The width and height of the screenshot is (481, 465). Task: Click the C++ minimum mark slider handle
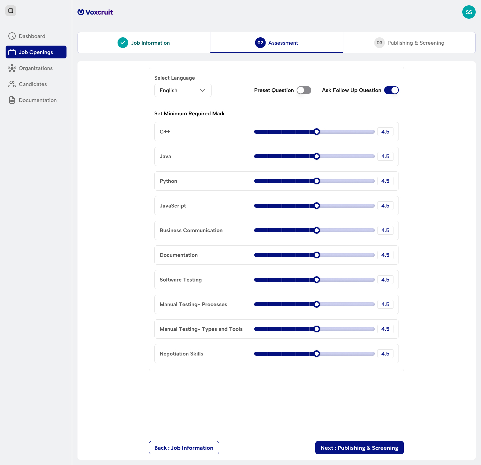click(317, 132)
